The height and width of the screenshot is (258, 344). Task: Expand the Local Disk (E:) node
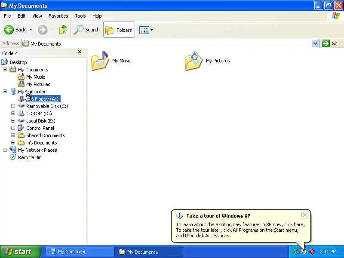(x=13, y=121)
